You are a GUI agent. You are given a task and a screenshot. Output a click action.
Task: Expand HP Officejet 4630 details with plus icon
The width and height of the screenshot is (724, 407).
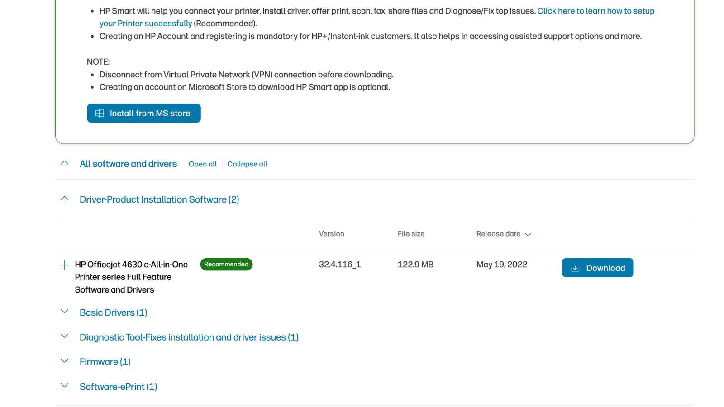pos(64,265)
